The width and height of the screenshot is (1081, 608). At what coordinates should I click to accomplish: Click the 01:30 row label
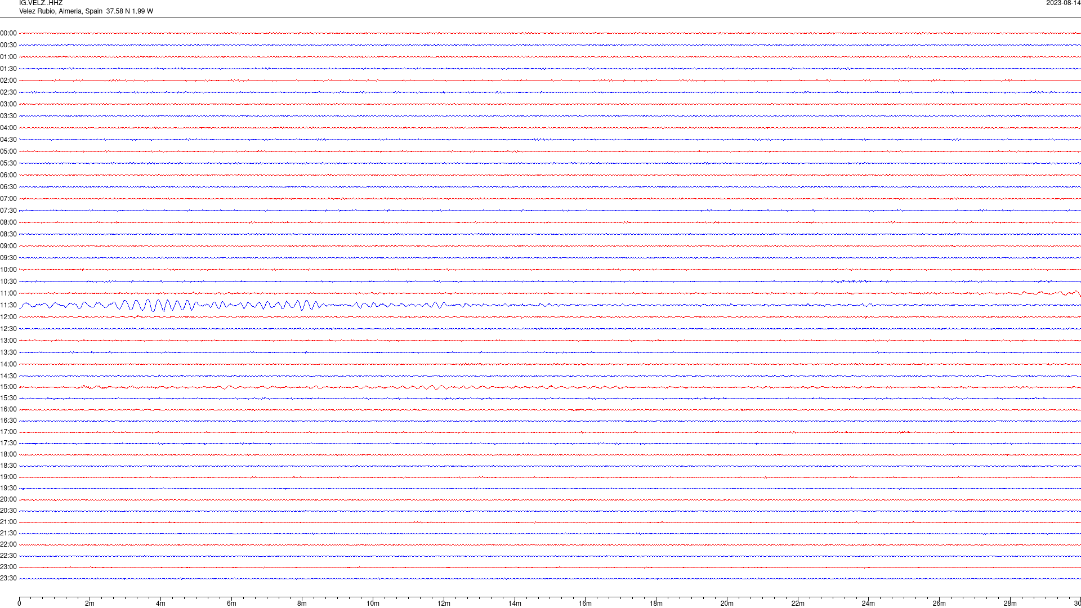coord(8,69)
